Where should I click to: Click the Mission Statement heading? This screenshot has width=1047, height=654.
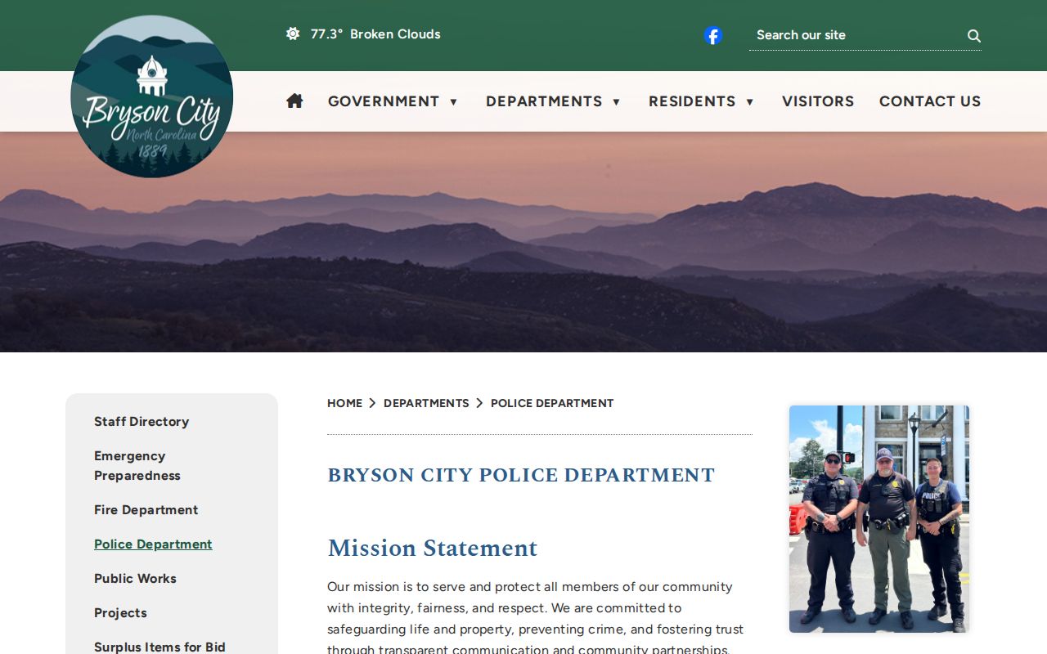pos(433,548)
